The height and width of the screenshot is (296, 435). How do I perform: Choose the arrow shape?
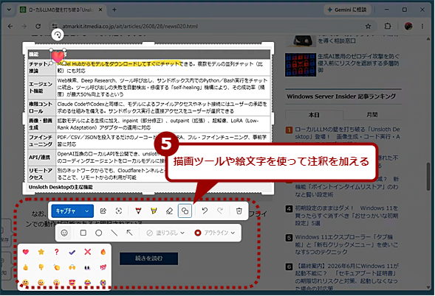[129, 233]
